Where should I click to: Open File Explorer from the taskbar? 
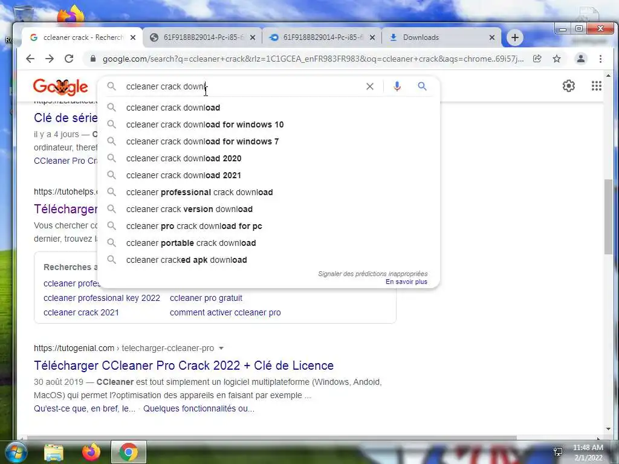54,453
